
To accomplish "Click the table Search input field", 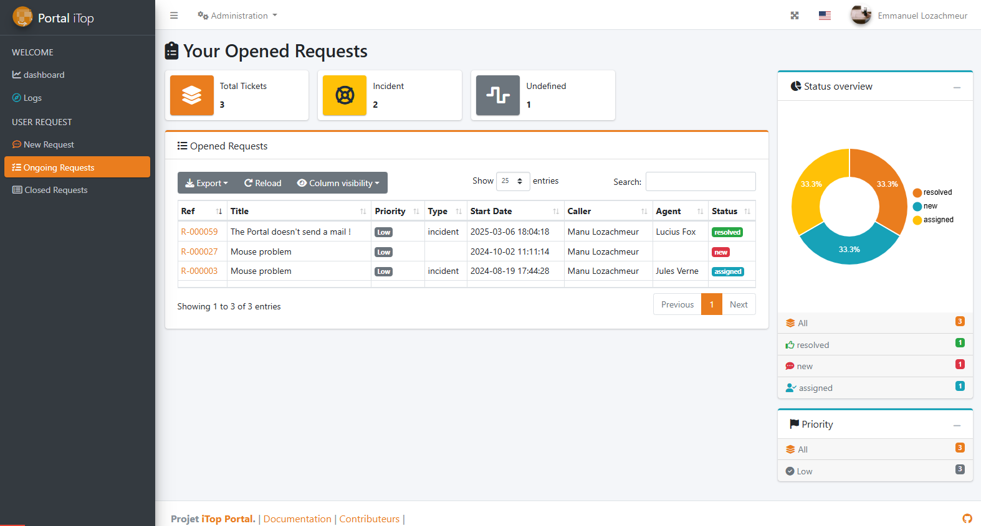I will point(701,182).
